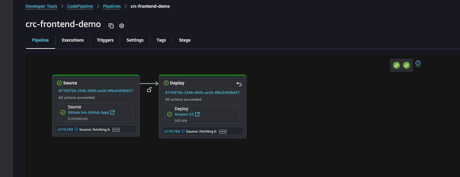
Task: Click the copy pipeline name icon
Action: coord(111,26)
